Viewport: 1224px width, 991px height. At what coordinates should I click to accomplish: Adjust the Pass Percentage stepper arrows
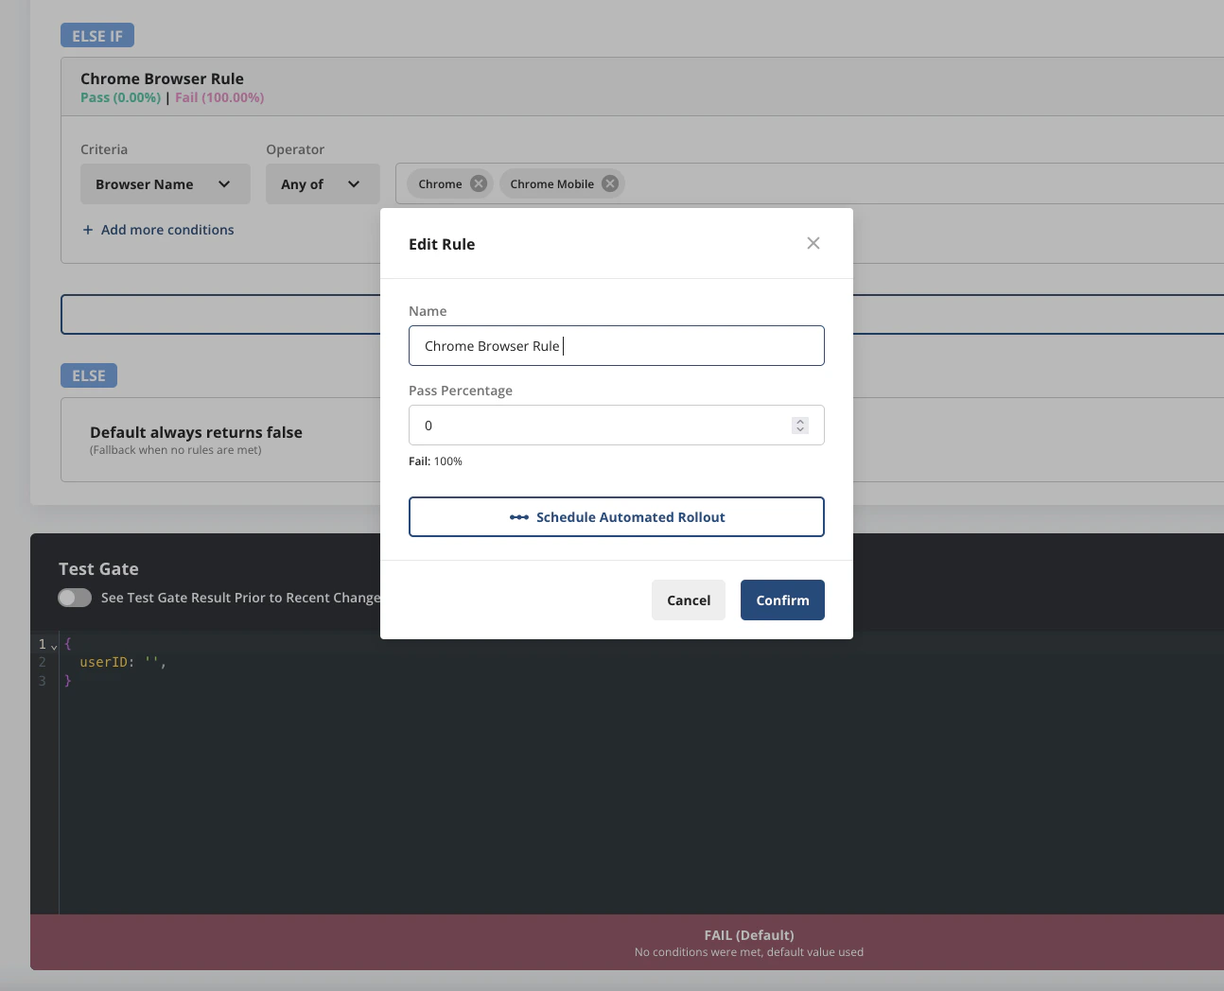pos(800,426)
